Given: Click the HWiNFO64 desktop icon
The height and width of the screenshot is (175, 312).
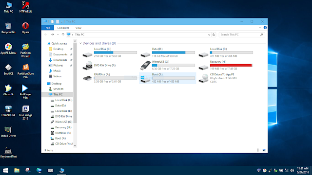Looking at the screenshot, I should pos(8,111).
